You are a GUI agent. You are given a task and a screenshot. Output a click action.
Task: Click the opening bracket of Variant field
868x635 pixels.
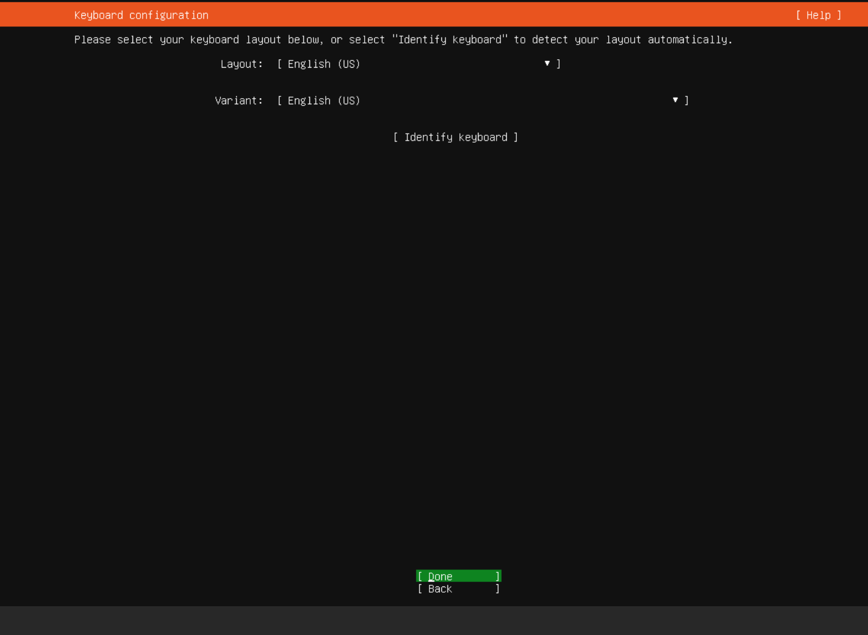280,101
